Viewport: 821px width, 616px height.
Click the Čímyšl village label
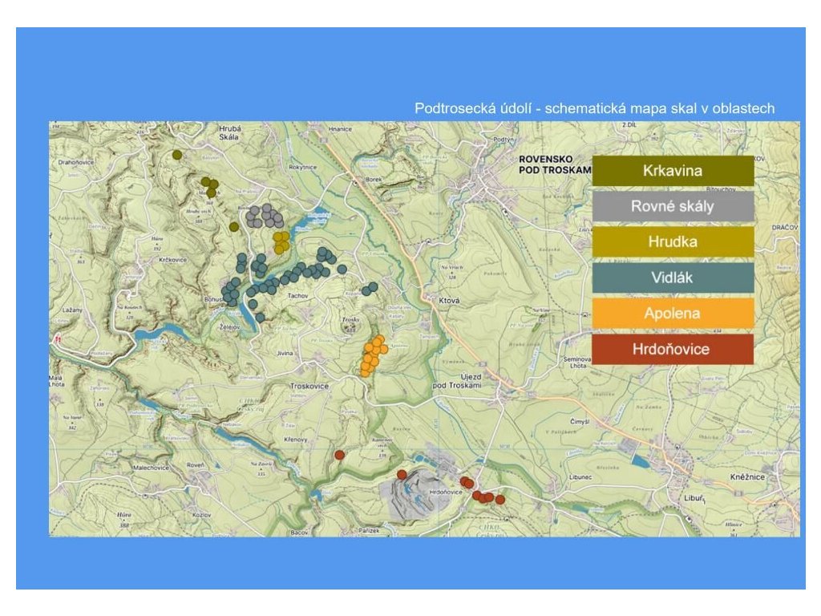pos(580,422)
